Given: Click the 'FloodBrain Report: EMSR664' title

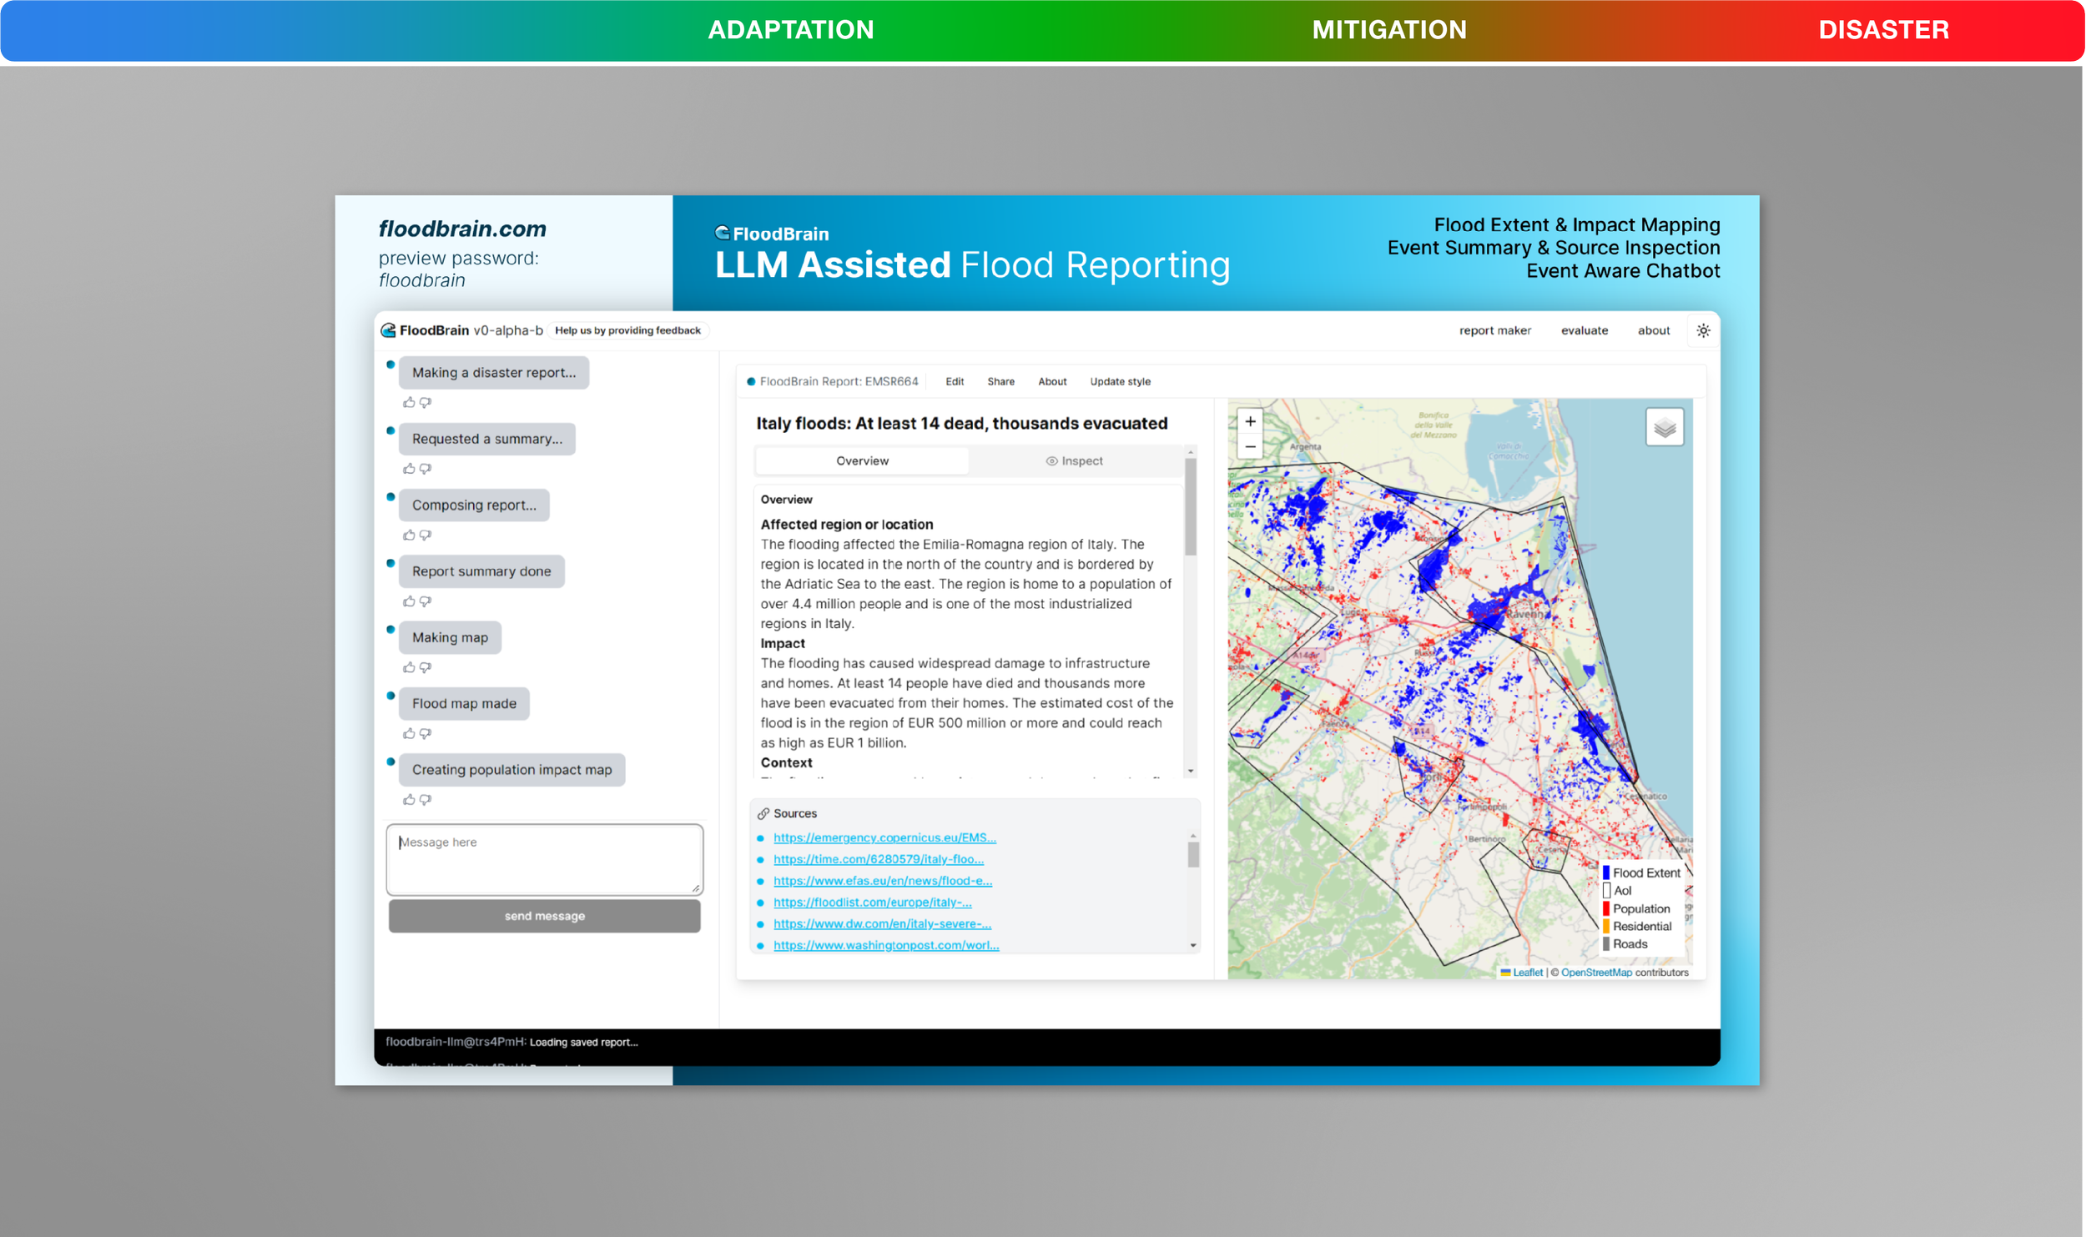Looking at the screenshot, I should point(838,381).
